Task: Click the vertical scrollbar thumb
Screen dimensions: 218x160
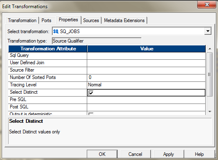Action: click(209, 74)
